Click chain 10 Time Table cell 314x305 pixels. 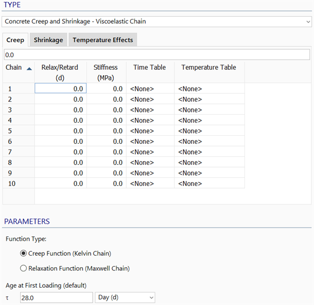click(151, 183)
